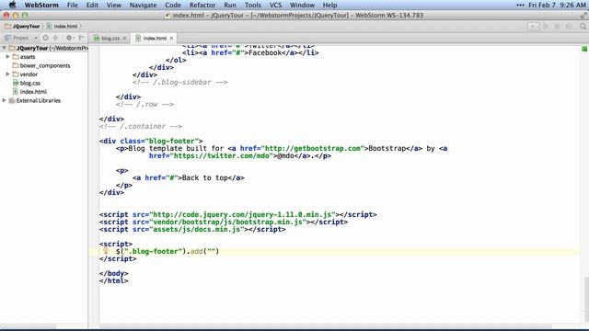This screenshot has width=589, height=331.
Task: Open the File menu
Action: point(72,5)
